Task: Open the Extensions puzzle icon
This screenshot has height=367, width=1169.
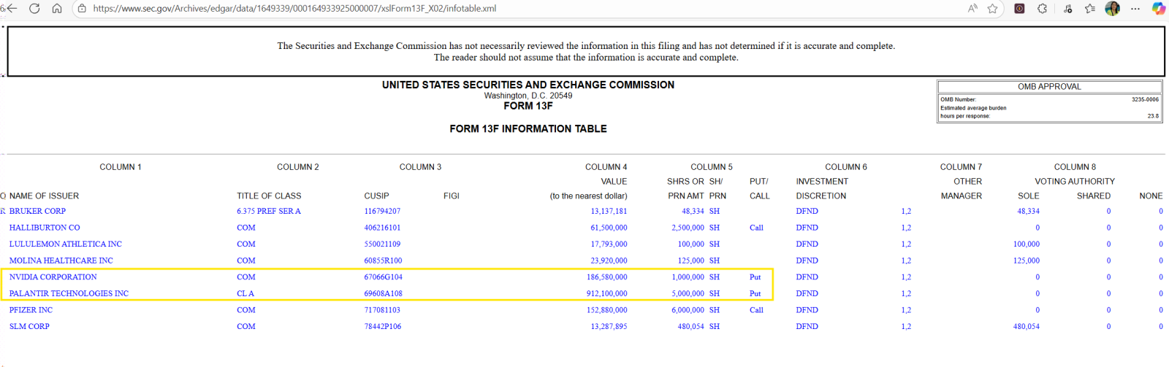Action: tap(1043, 9)
